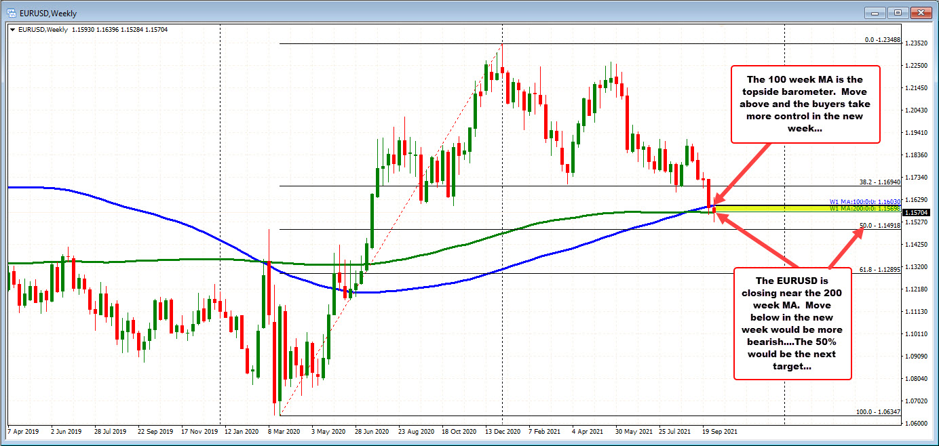Select the 200 week MA annotation box
This screenshot has width=939, height=446.
792,324
